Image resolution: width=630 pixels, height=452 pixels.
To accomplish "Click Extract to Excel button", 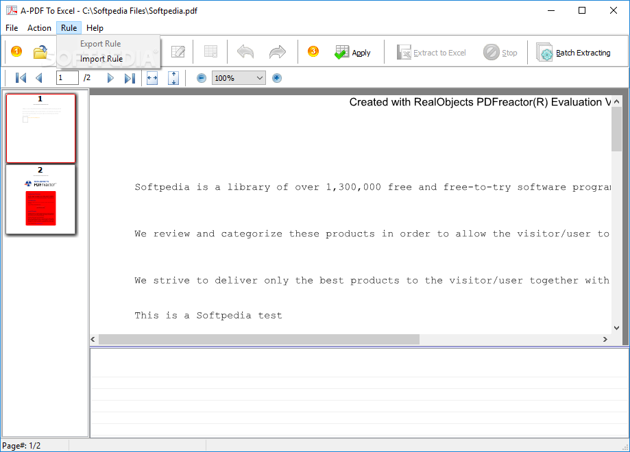I will [x=431, y=53].
